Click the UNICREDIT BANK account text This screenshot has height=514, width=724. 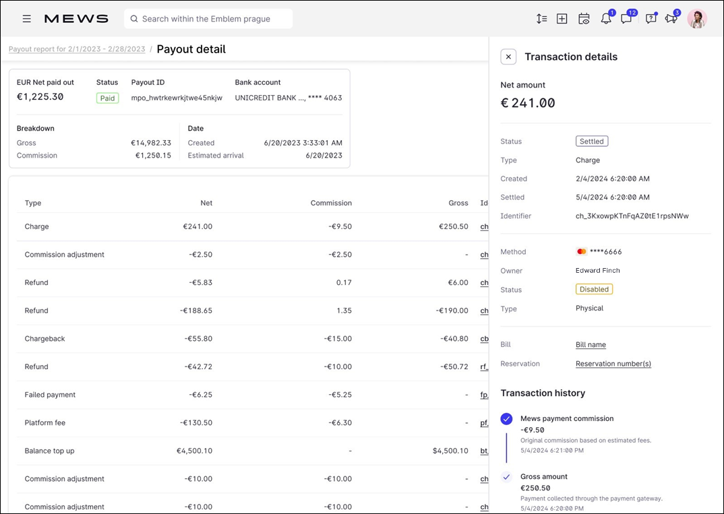[x=289, y=98]
